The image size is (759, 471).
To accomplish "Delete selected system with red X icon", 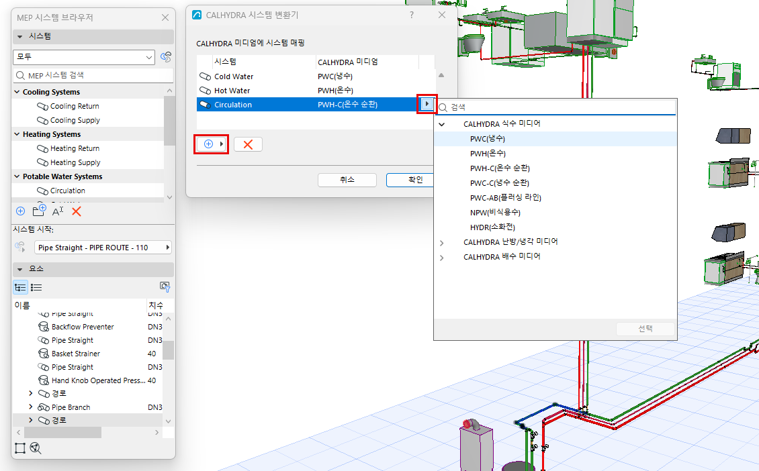I will pos(77,211).
